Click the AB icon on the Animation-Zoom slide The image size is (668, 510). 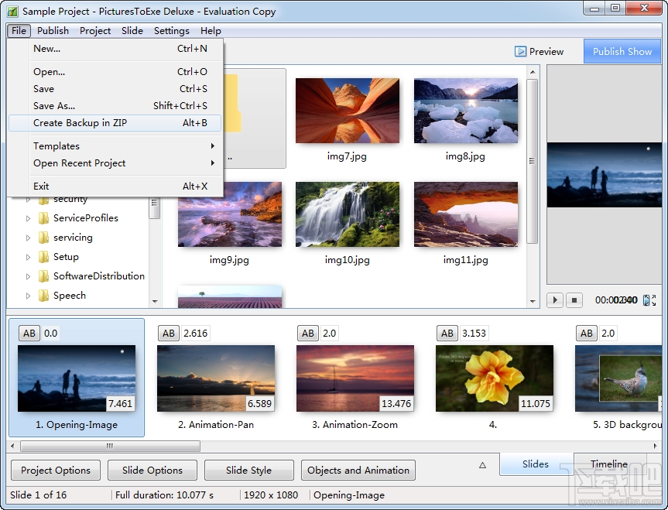(x=307, y=333)
